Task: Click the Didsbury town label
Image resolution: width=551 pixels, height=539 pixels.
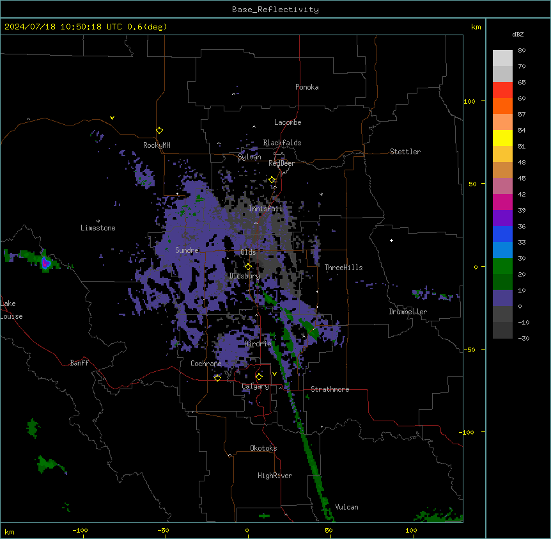Action: (245, 276)
